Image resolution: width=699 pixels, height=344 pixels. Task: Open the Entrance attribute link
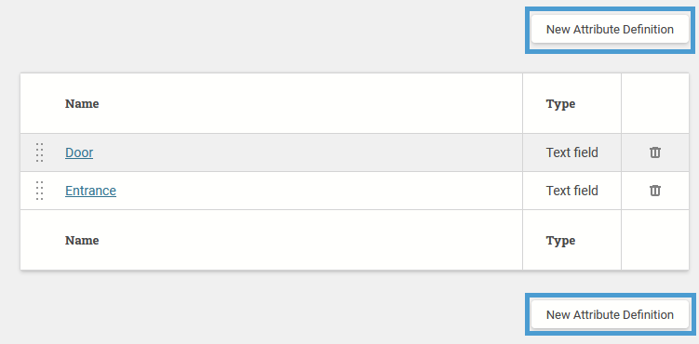tap(90, 191)
